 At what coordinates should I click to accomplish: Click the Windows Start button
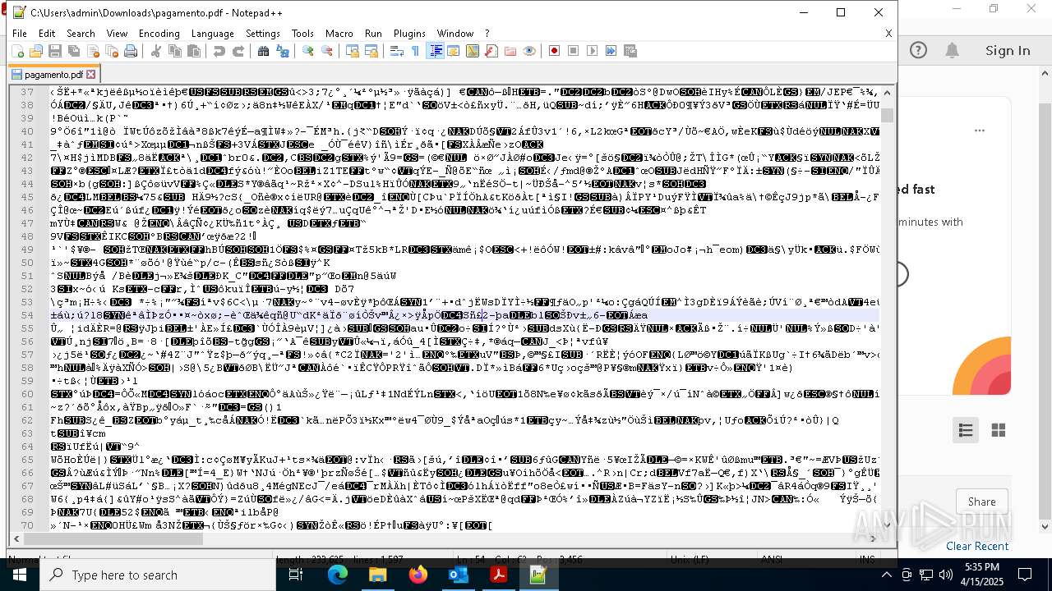click(20, 575)
